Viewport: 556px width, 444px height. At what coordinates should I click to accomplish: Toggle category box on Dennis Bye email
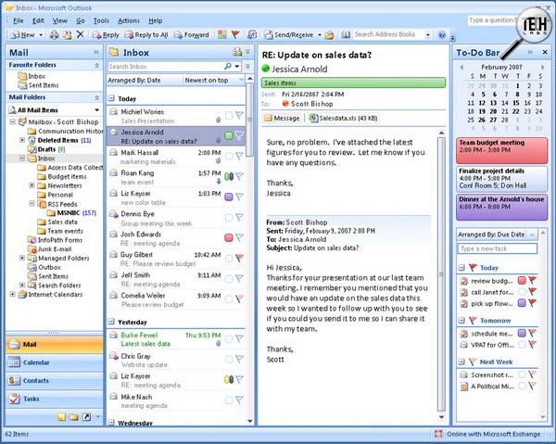pyautogui.click(x=229, y=218)
